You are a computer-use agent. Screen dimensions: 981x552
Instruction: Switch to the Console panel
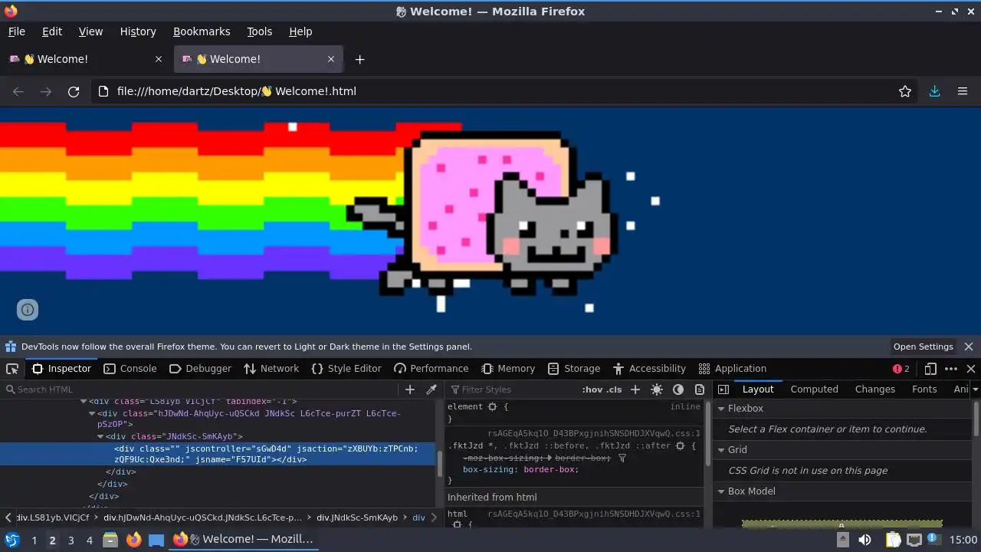pos(130,369)
